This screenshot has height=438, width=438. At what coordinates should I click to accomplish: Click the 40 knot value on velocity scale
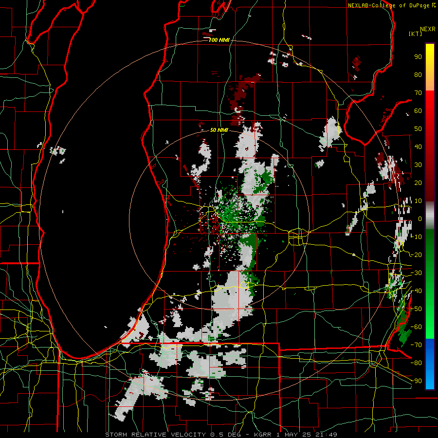[418, 147]
